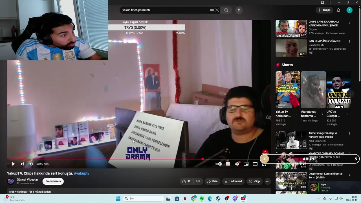Open the browser three-dot menu

[330, 3]
